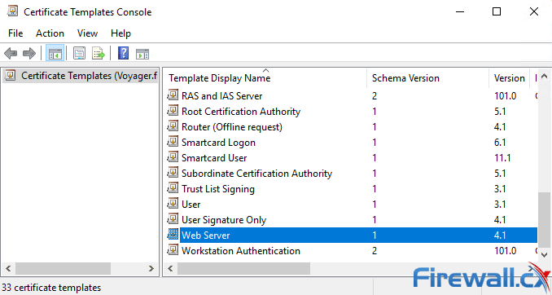Click the template list scroll-up arrow
Viewport: 552px width, 295px height.
[x=544, y=76]
